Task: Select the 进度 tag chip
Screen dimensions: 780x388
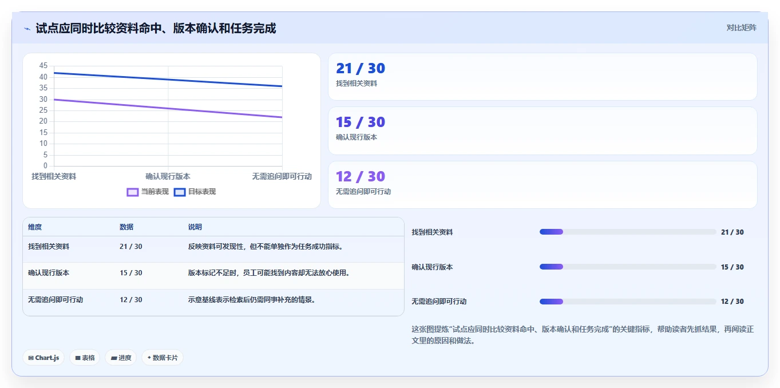Action: pos(121,358)
